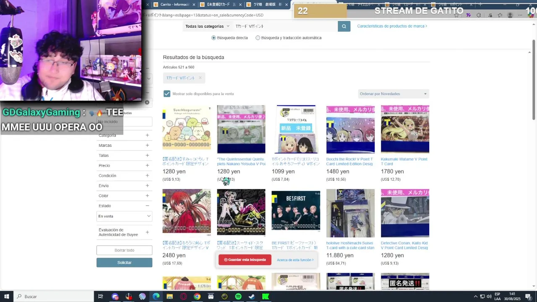Close the Carrito - Información tab
The image size is (537, 302).
[x=194, y=5]
